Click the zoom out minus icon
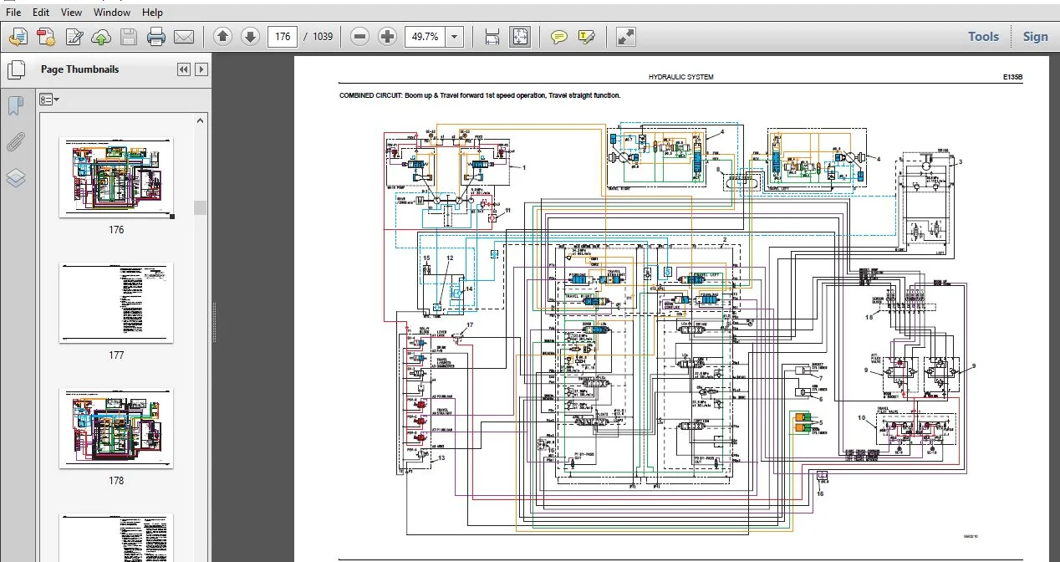The image size is (1060, 562). 359,37
